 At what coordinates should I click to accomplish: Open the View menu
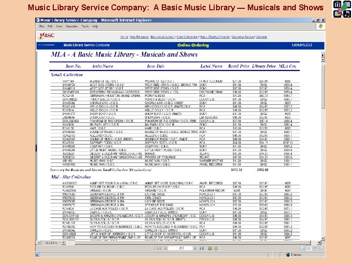coord(59,26)
